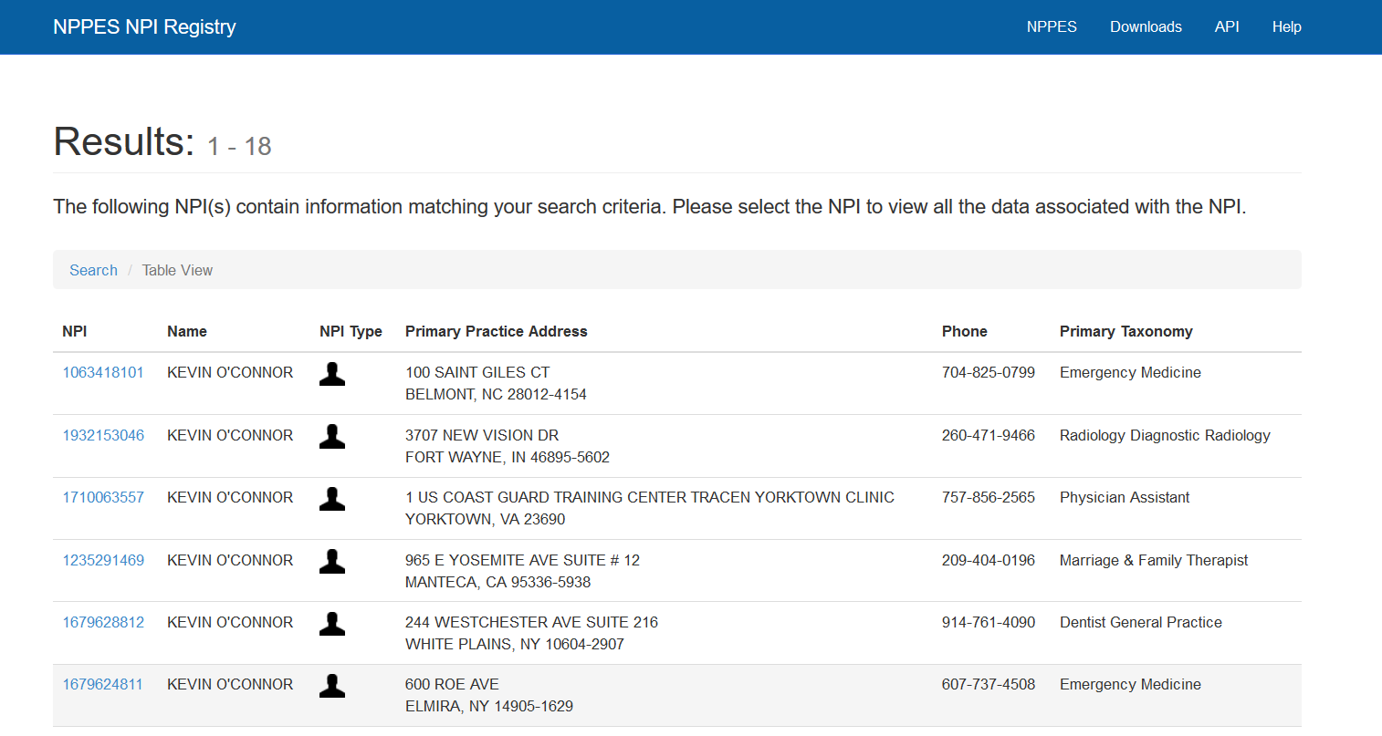
Task: Click phone number 607-737-4508
Action: pos(989,684)
